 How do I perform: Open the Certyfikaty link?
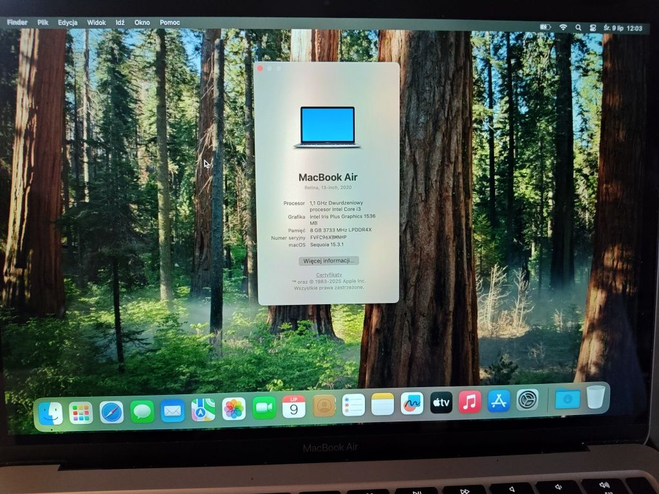pyautogui.click(x=329, y=275)
